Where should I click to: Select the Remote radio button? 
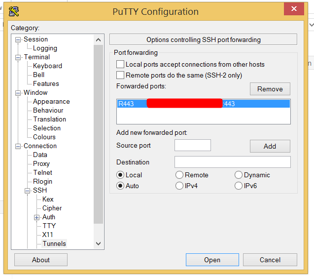click(x=179, y=175)
